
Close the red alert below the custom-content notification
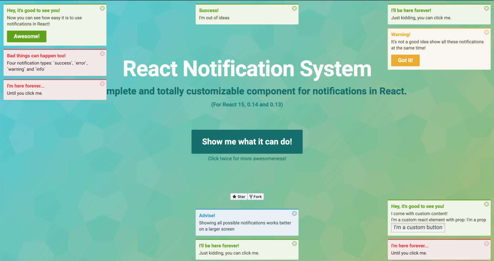(486, 244)
